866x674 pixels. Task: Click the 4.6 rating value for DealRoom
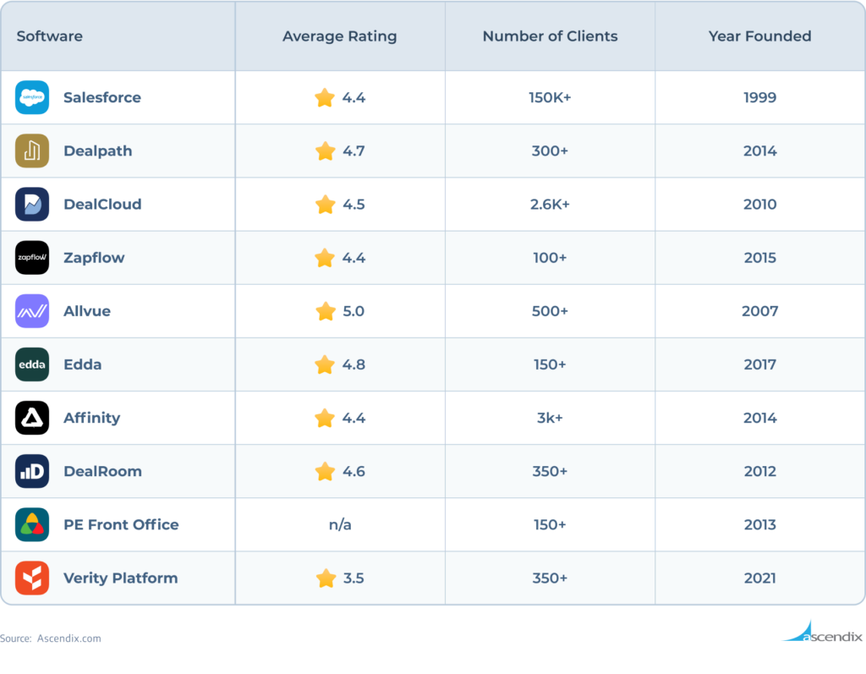point(354,472)
